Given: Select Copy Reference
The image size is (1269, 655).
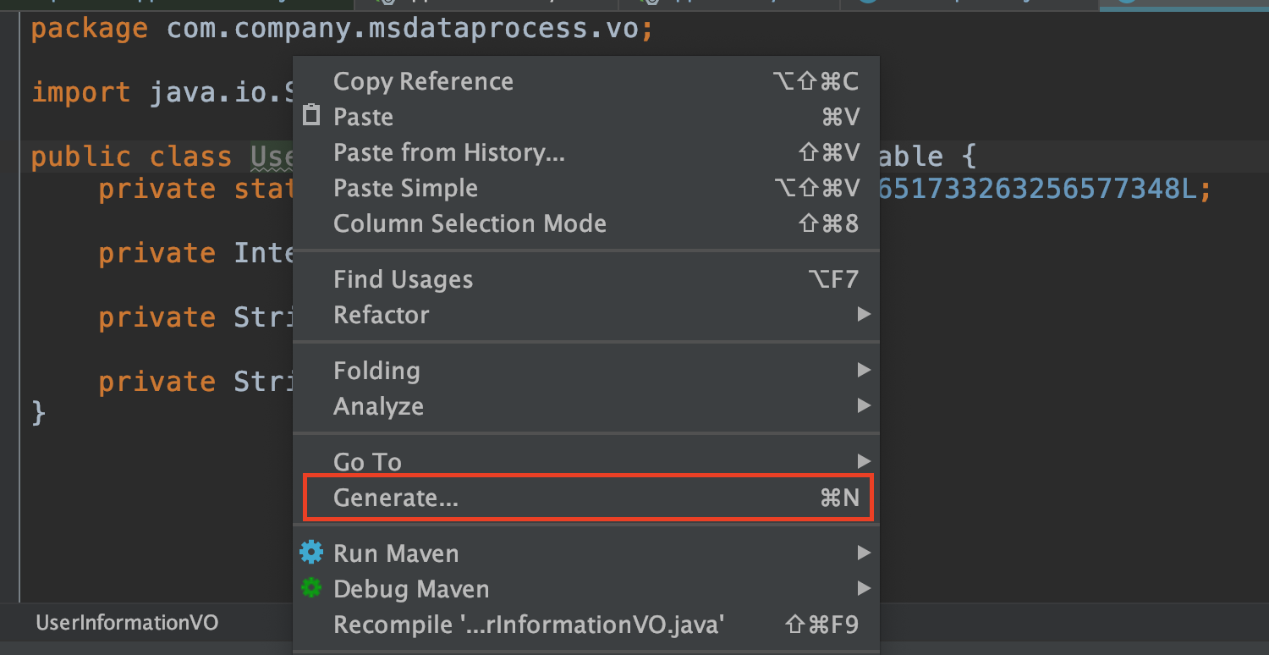Looking at the screenshot, I should [x=423, y=81].
